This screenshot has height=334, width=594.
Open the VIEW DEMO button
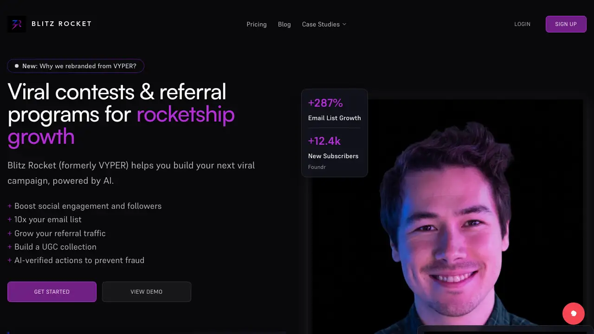147,292
